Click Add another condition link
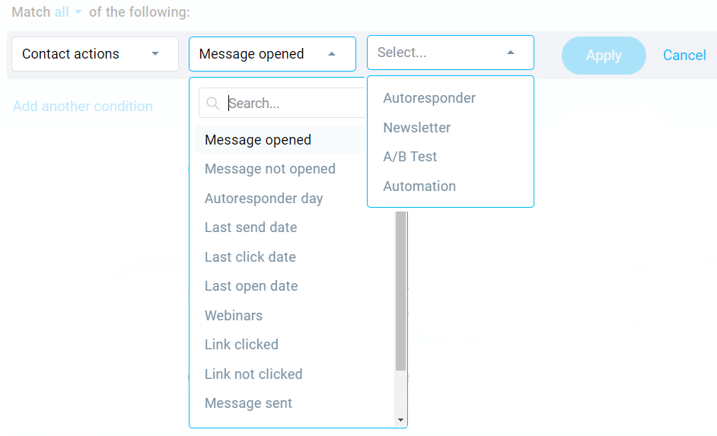The width and height of the screenshot is (717, 436). tap(83, 106)
